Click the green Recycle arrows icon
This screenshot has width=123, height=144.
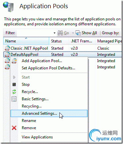[14, 92]
